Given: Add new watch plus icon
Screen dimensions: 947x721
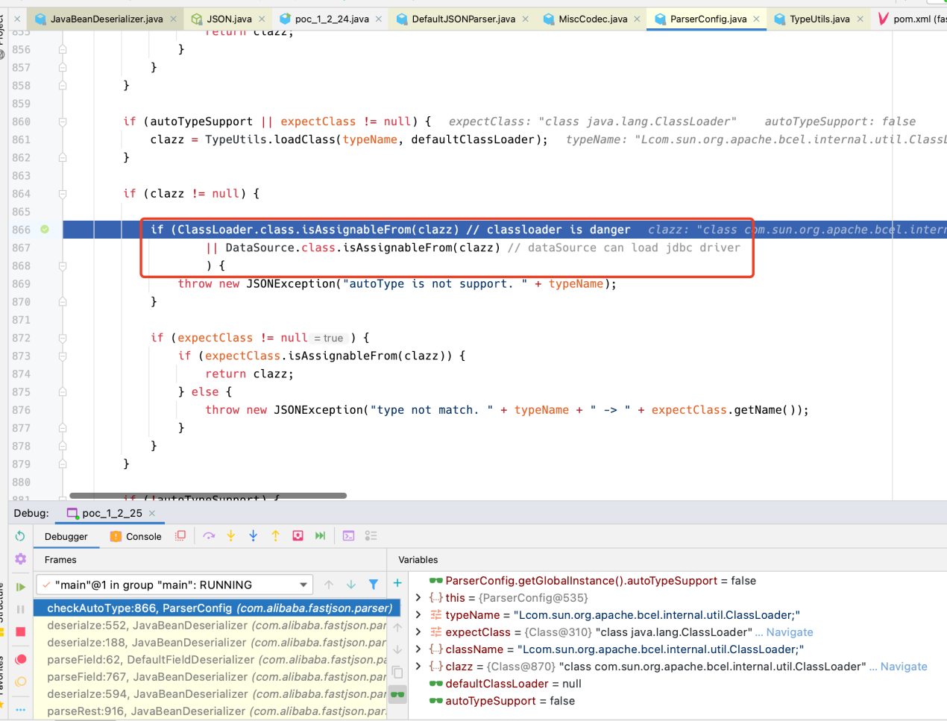Looking at the screenshot, I should (x=397, y=583).
